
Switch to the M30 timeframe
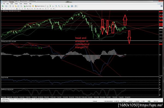40,9
